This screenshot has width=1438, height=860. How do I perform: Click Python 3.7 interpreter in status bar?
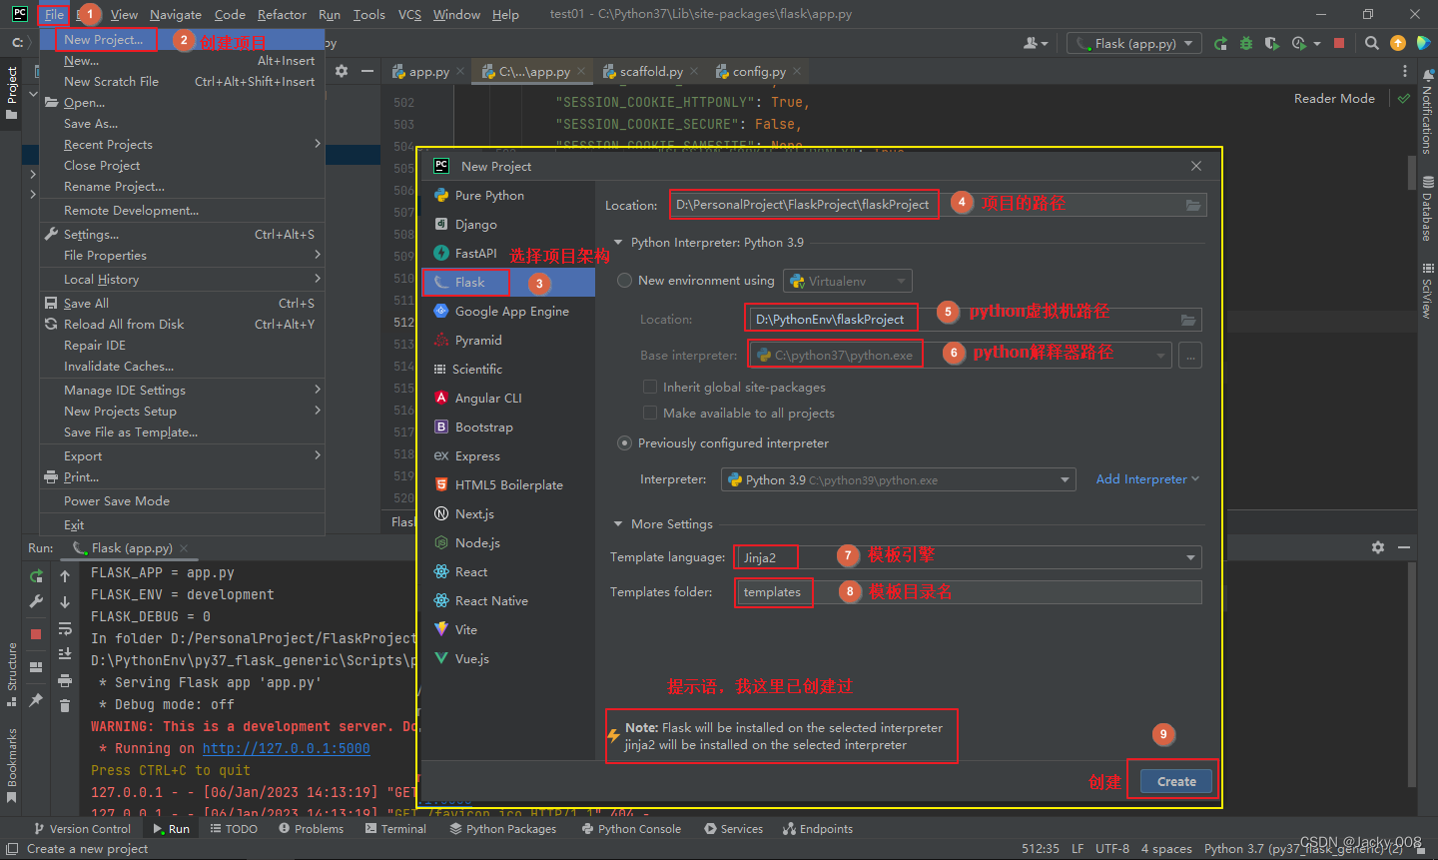tap(1304, 849)
